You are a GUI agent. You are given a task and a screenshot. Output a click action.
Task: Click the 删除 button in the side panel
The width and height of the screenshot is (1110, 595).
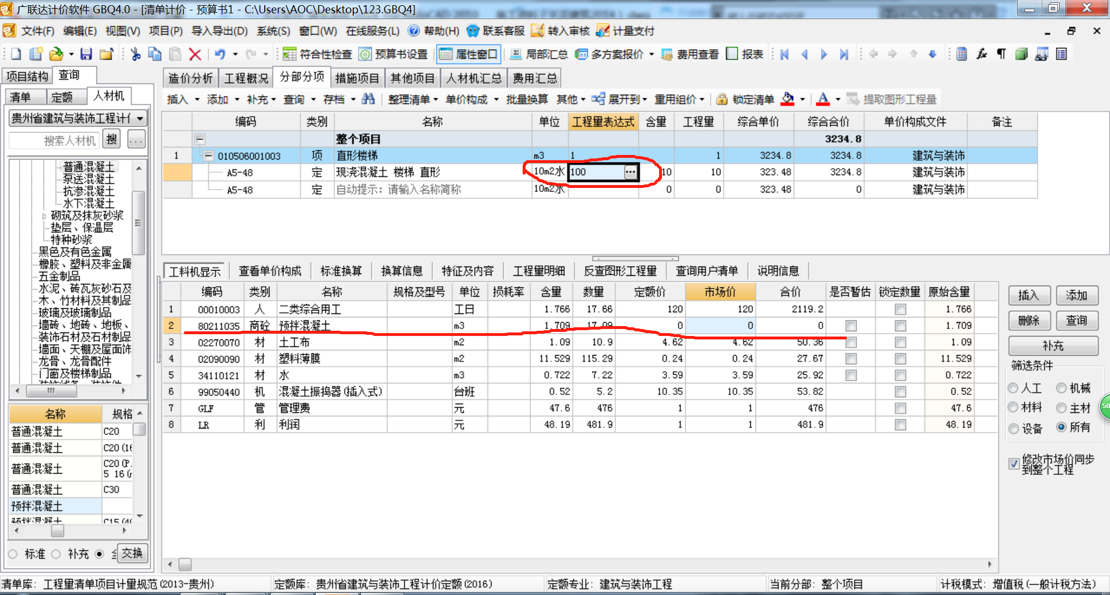click(x=1029, y=320)
